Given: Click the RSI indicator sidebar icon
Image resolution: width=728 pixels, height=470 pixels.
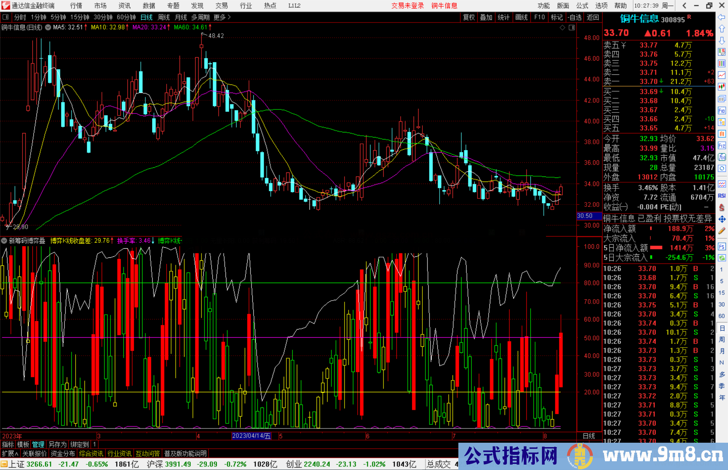Looking at the screenshot, I should 722,196.
